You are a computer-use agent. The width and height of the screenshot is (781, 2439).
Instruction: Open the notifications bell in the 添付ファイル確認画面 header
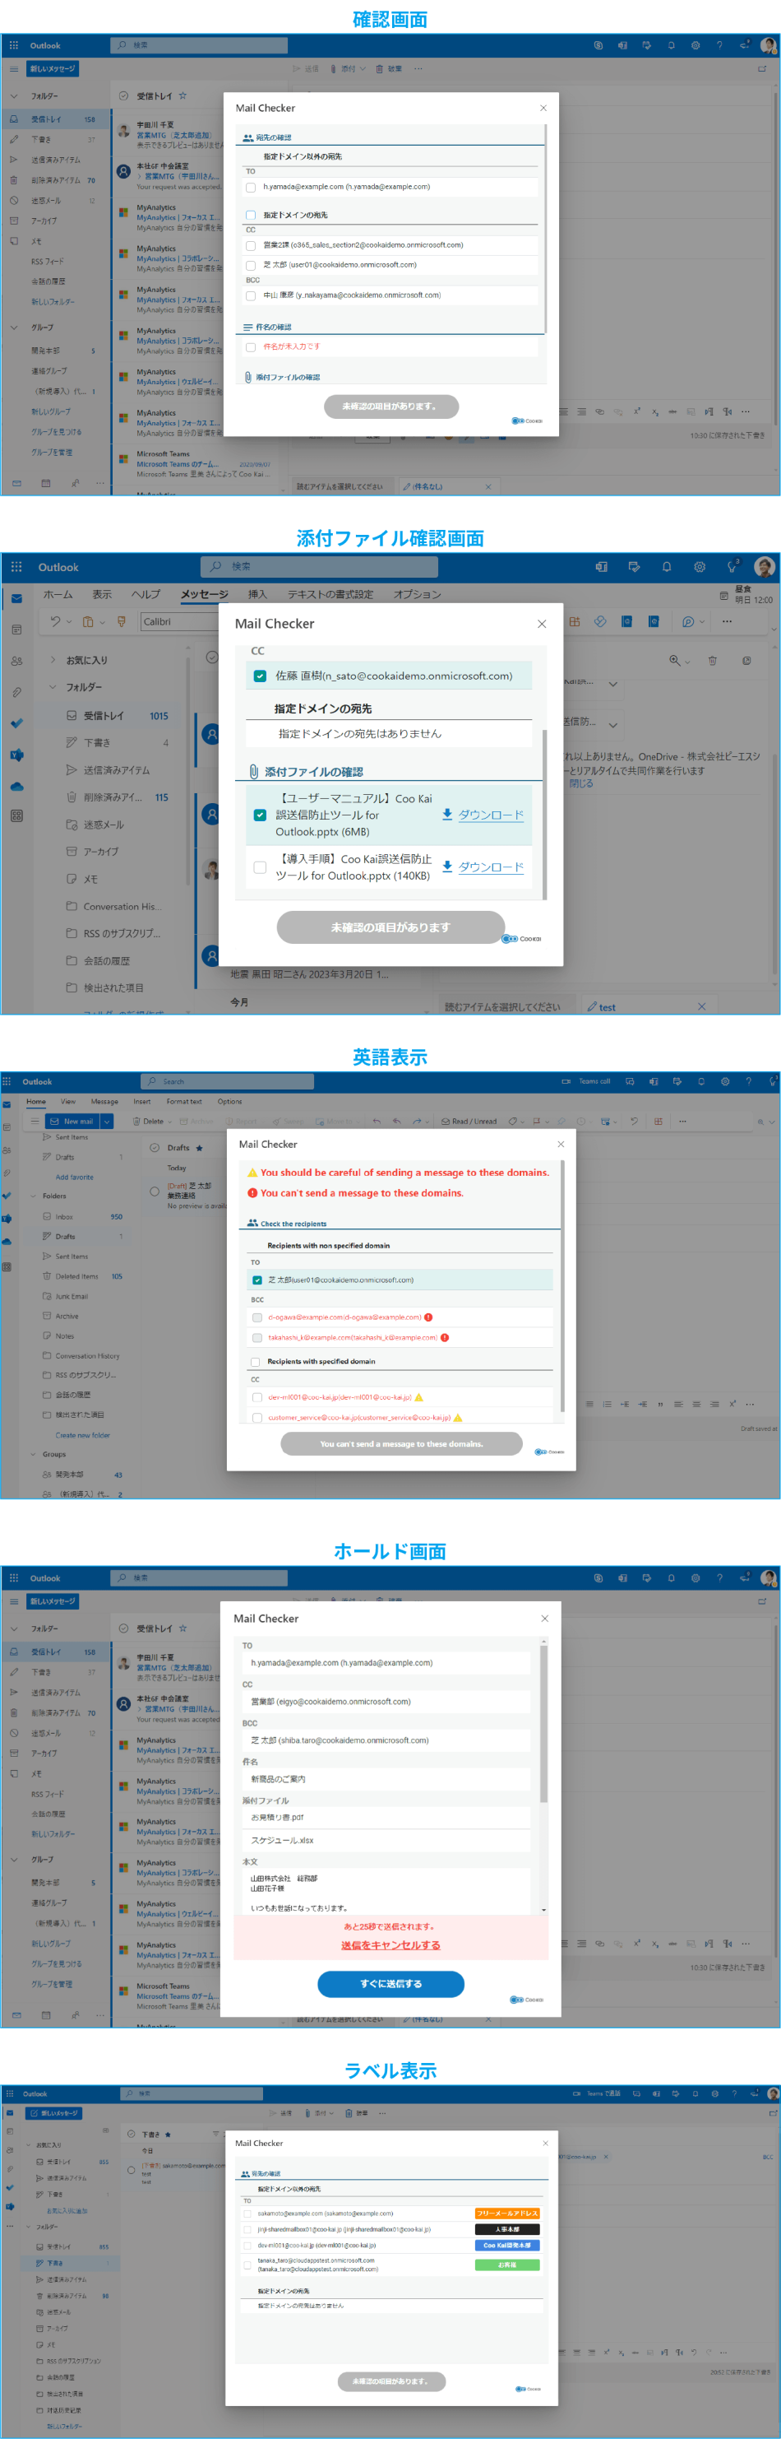tap(667, 567)
